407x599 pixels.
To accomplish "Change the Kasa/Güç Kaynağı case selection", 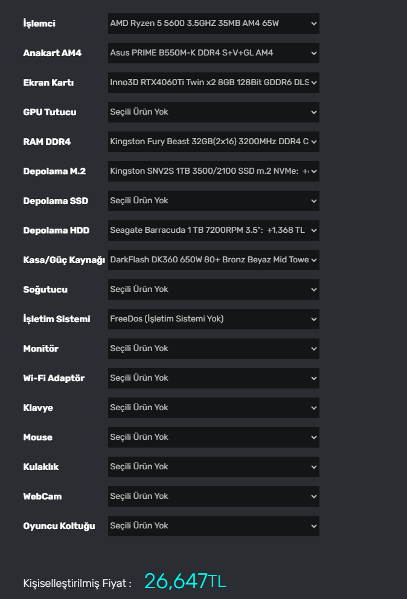I will 213,260.
